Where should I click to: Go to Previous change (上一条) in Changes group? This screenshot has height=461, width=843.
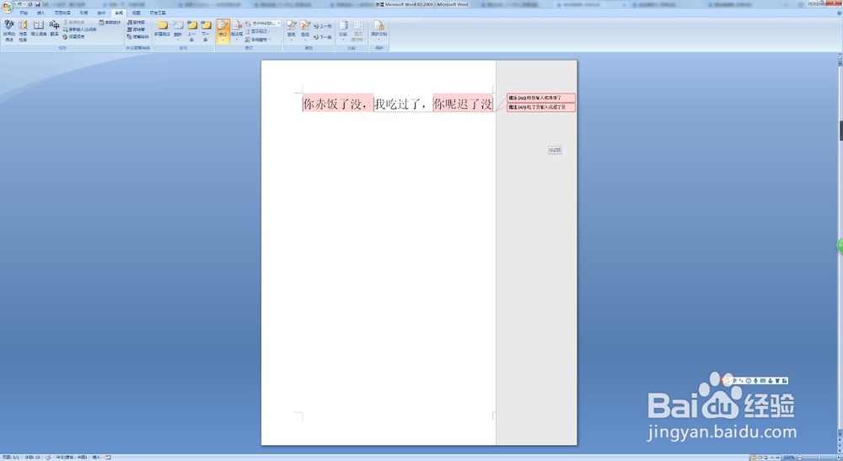[x=323, y=26]
